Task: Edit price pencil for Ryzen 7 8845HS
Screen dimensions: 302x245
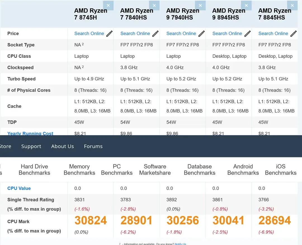Action: pos(294,34)
